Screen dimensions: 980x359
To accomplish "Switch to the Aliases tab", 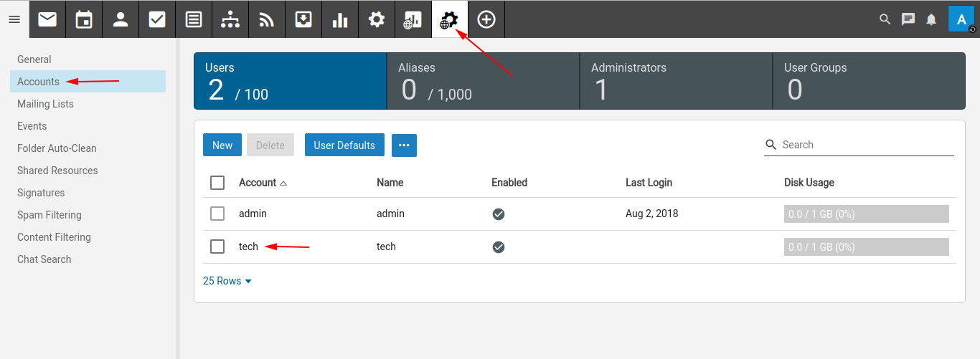I will tap(483, 80).
